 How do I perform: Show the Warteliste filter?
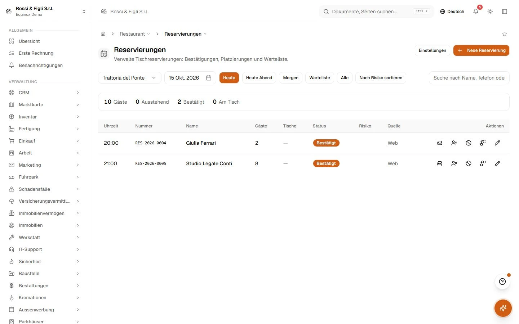320,78
